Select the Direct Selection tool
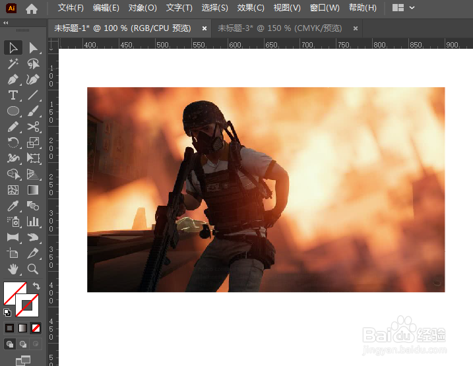Screen dimensions: 473x366 point(33,47)
